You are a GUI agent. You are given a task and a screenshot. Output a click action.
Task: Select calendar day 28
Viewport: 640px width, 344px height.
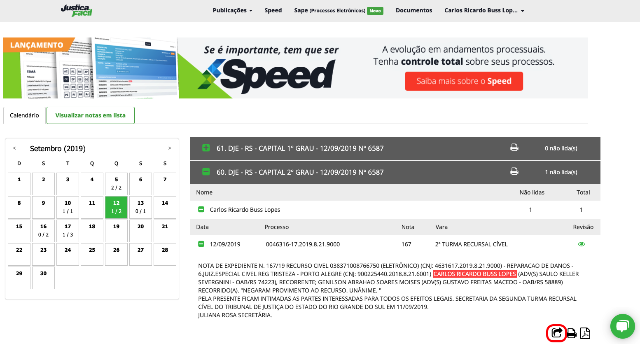pos(165,254)
